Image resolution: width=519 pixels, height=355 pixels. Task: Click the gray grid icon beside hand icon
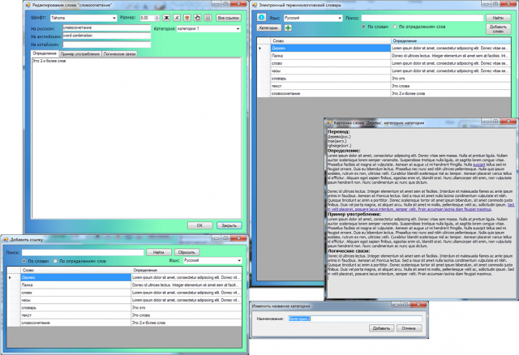click(x=208, y=18)
